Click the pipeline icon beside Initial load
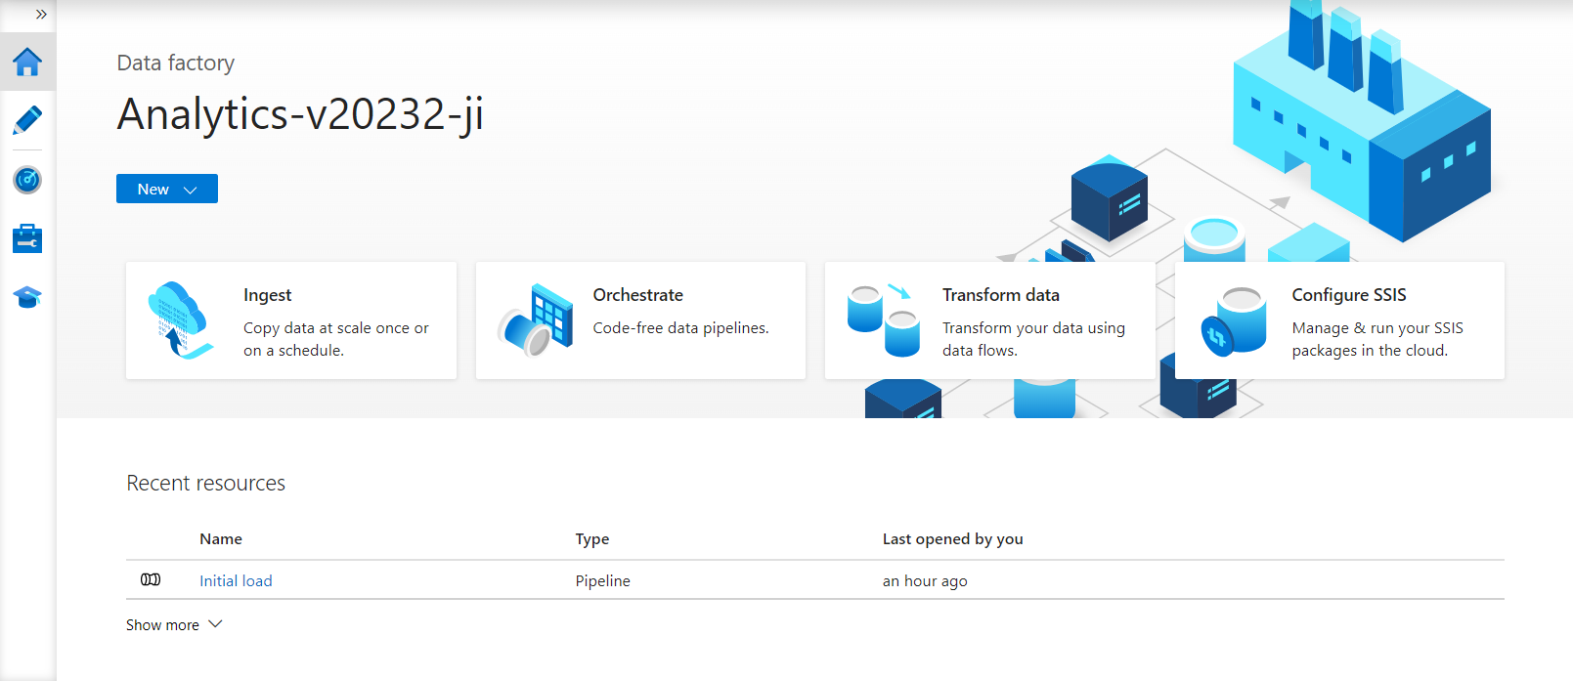The width and height of the screenshot is (1573, 681). [151, 580]
